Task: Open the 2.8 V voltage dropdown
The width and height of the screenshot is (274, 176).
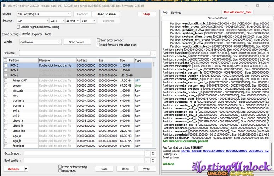Action: (x=57, y=21)
